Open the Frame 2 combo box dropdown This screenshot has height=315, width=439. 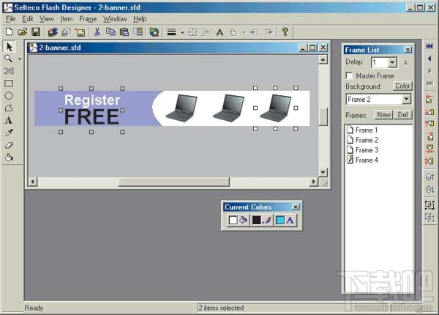point(406,99)
